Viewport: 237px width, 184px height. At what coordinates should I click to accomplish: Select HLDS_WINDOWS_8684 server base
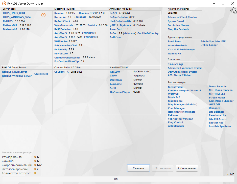coord(17,17)
